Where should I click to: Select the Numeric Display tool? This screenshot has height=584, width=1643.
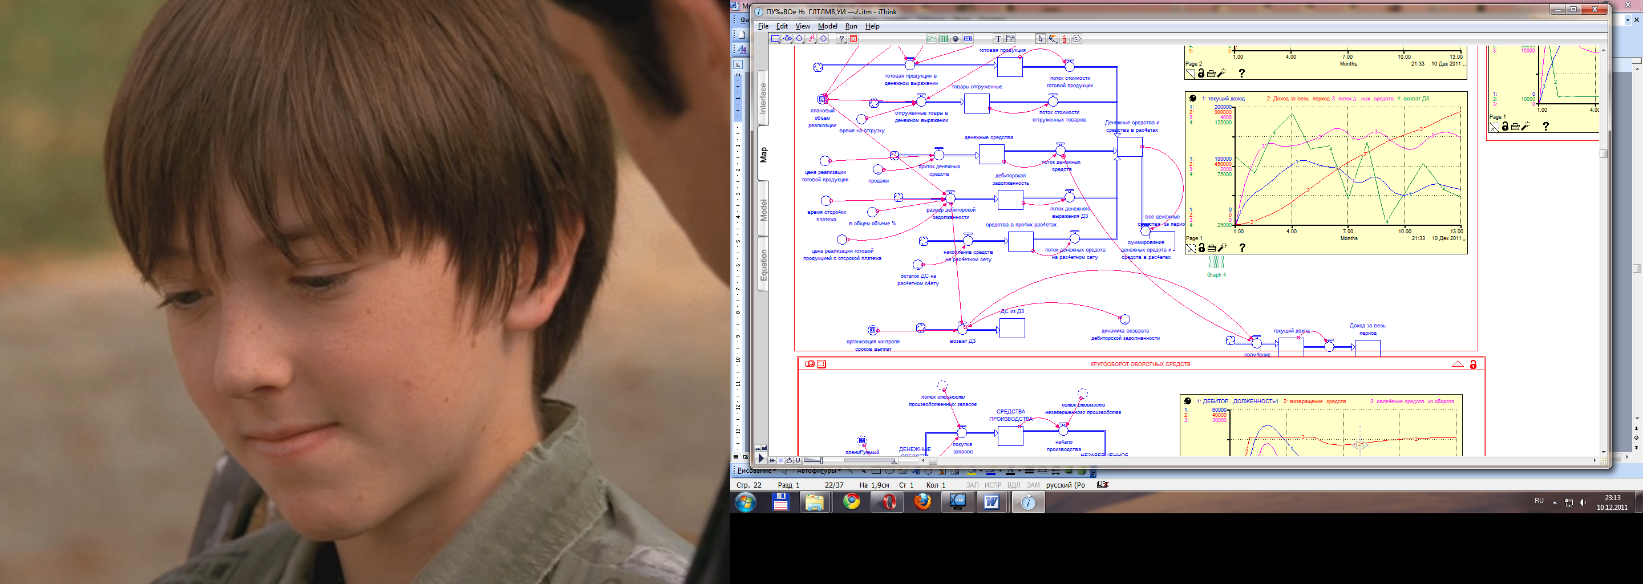point(968,39)
